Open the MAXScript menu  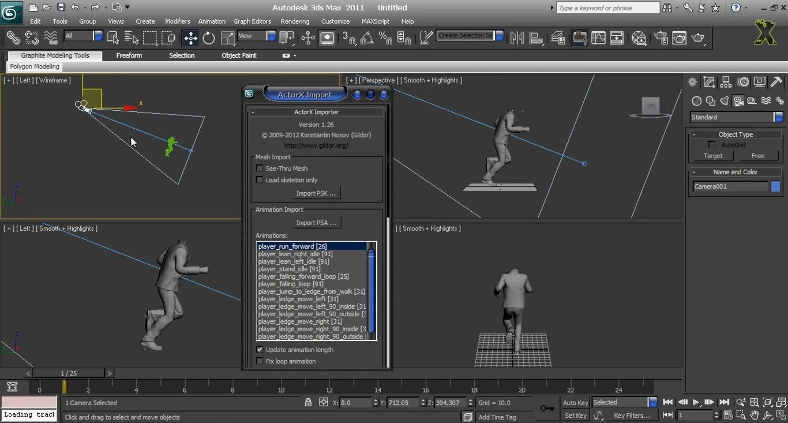point(376,21)
